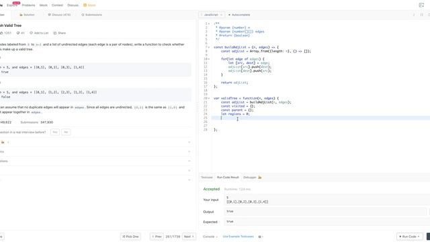The width and height of the screenshot is (430, 242).
Task: Expand the third collapsed section chevron
Action: pos(189,161)
